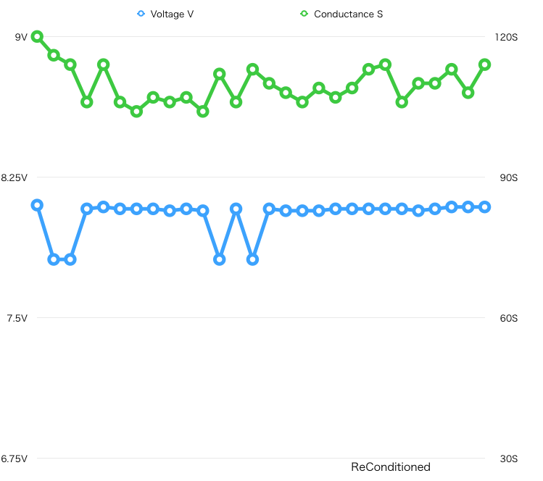This screenshot has width=543, height=481.
Task: Toggle the Conductance S series label
Action: pos(349,14)
